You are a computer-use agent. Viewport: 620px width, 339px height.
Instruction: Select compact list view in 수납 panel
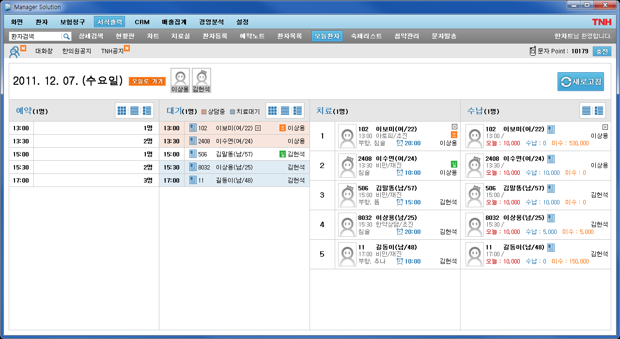(586, 111)
